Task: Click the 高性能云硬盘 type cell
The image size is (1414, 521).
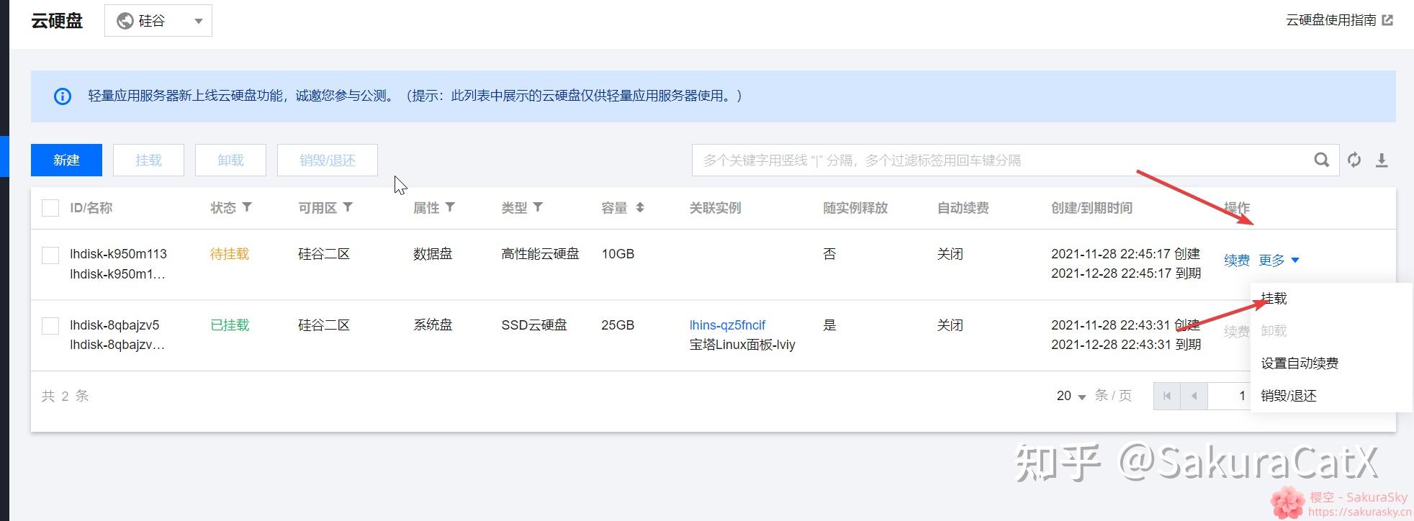Action: (540, 254)
